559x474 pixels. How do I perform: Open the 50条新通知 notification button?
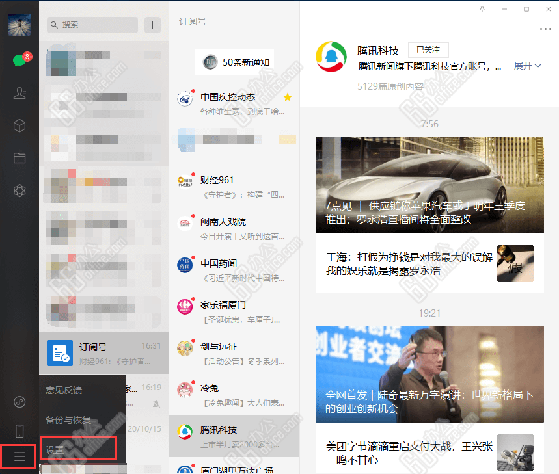point(234,62)
